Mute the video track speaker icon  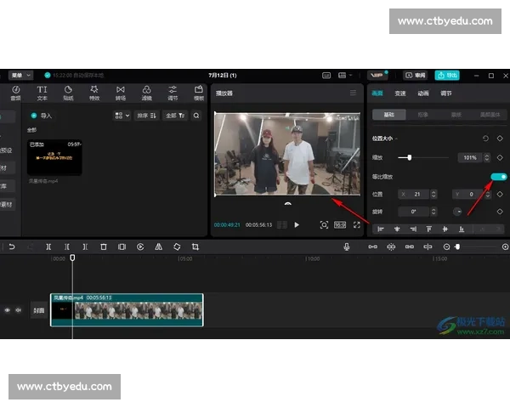click(18, 310)
